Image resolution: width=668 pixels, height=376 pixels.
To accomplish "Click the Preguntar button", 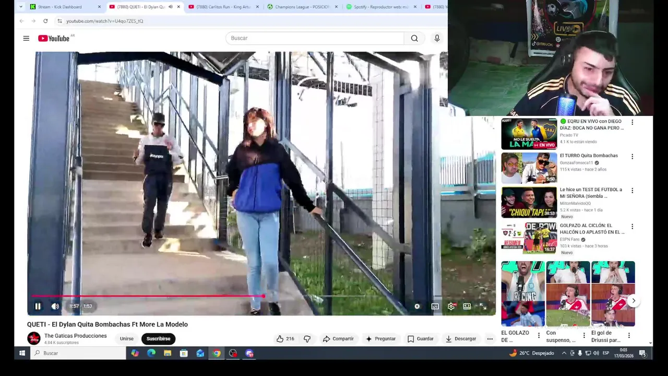I will tap(380, 339).
